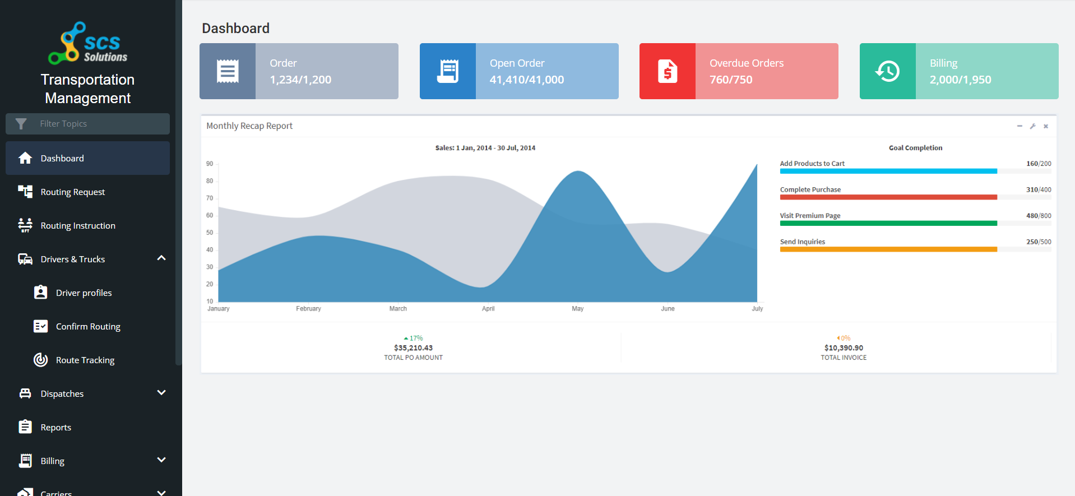Expand the Carriers menu chevron
Screen dimensions: 1075x496
click(x=161, y=493)
